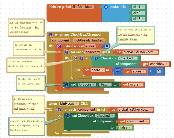174x138 pixels.
Task: Click the listCheckbox global variable name field
Action: tap(83, 7)
